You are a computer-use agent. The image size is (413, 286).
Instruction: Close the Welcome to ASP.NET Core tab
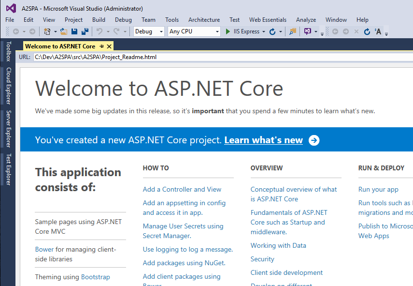click(x=109, y=46)
